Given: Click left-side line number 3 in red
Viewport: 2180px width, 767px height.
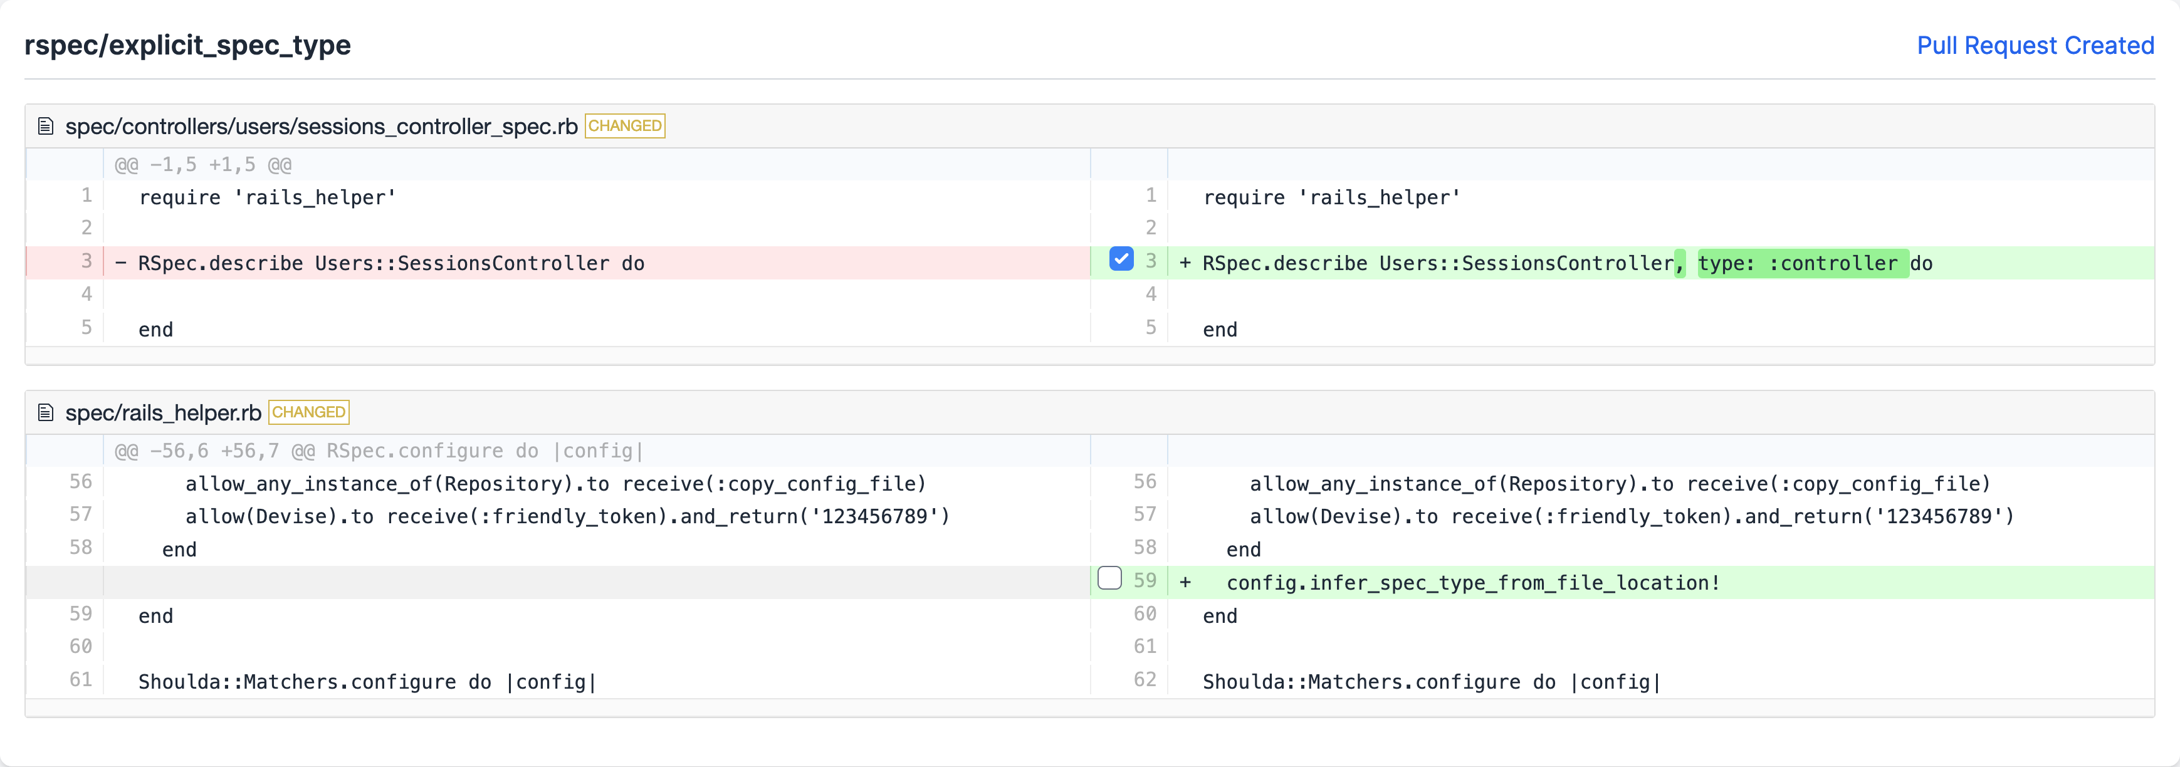Looking at the screenshot, I should (86, 261).
